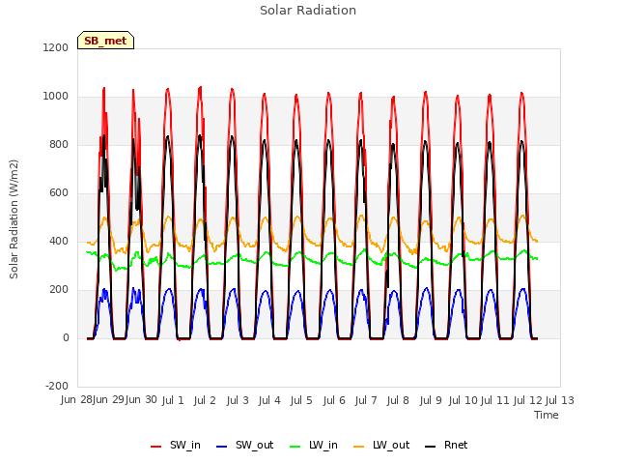Click the -200 y-axis tick label
The height and width of the screenshot is (464, 618).
[x=57, y=386]
